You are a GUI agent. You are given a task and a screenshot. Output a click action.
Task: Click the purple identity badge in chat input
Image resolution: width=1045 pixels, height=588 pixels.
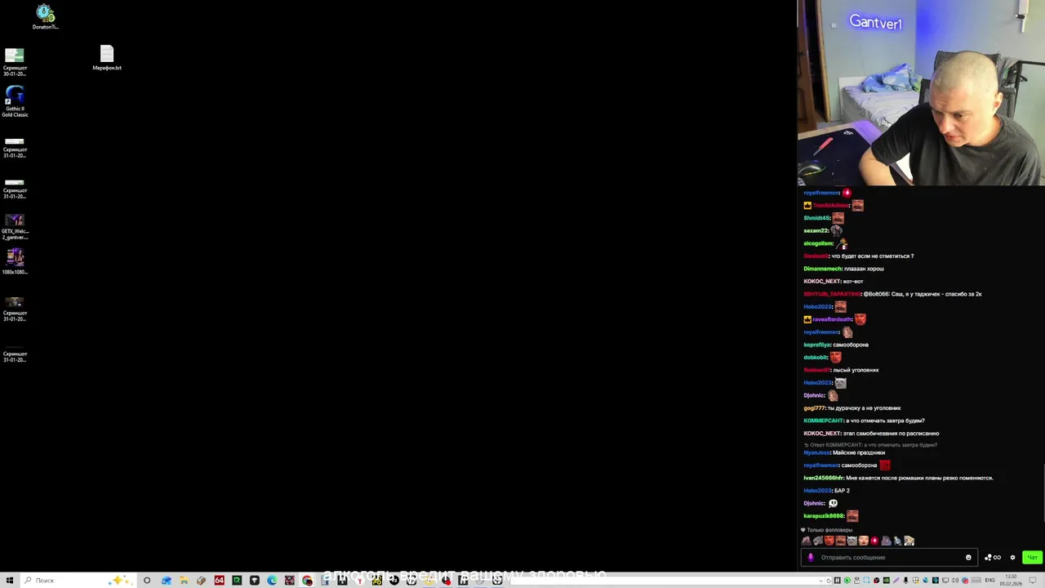point(811,558)
